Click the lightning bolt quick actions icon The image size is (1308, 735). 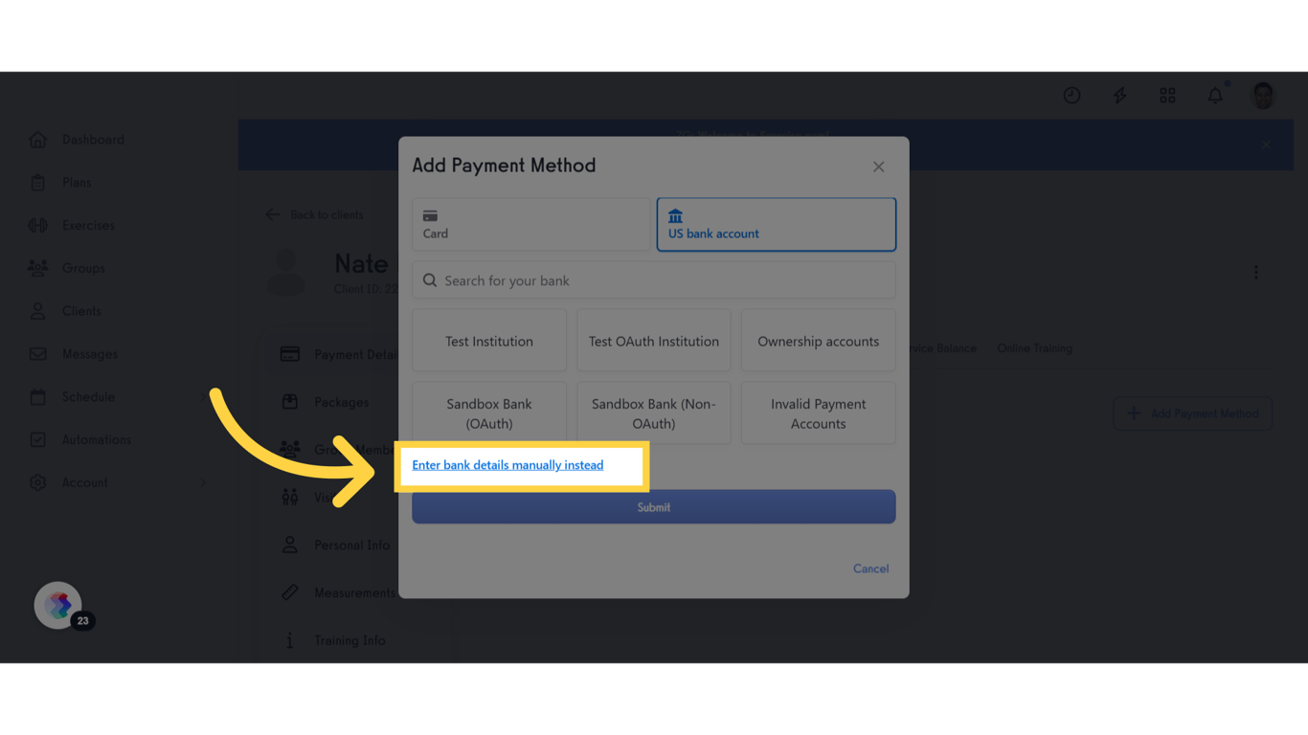click(1118, 95)
